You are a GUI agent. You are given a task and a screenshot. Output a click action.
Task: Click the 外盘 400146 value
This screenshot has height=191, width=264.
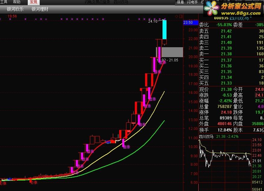point(225,124)
